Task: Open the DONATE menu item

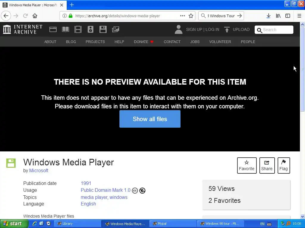Action: [x=144, y=42]
